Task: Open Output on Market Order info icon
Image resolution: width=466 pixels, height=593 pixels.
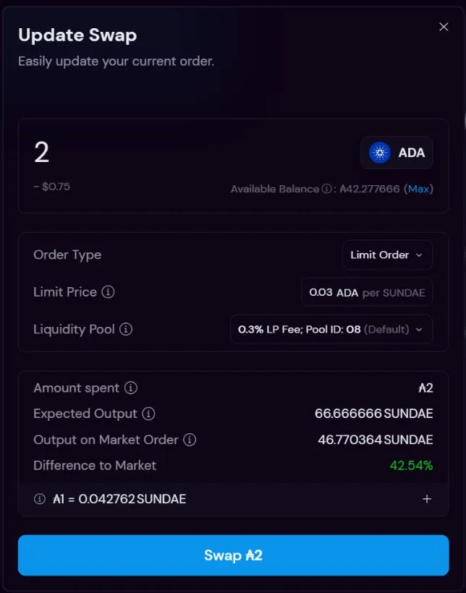Action: pos(190,440)
